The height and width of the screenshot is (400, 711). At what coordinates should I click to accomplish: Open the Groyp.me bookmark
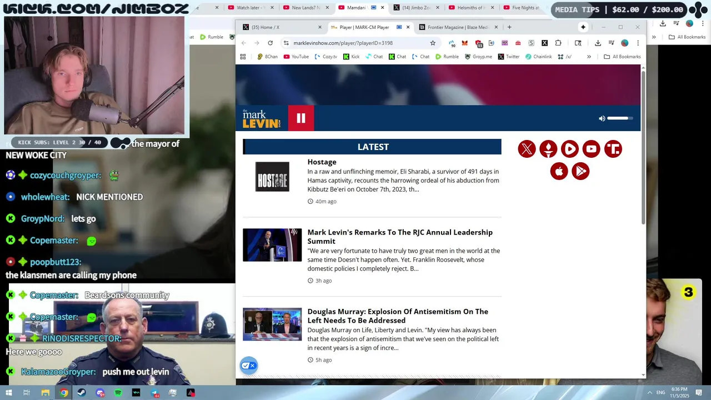coord(478,57)
